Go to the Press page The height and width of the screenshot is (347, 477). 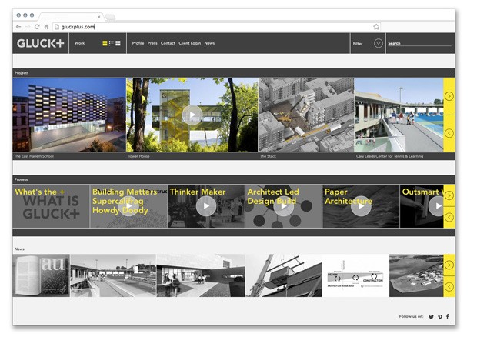coord(152,43)
